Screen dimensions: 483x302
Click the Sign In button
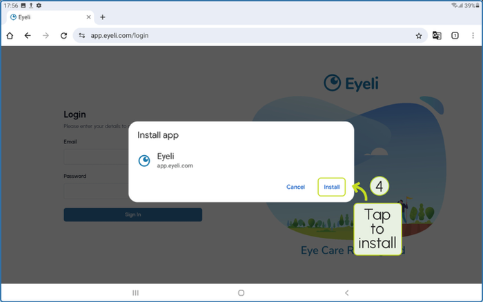pos(132,214)
